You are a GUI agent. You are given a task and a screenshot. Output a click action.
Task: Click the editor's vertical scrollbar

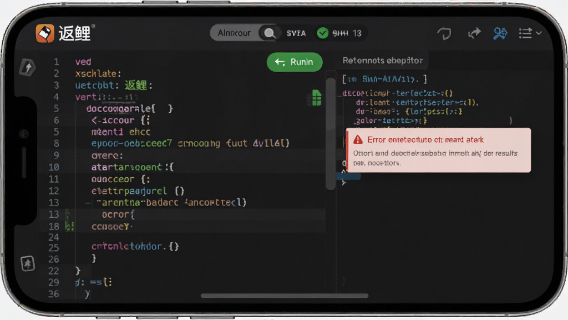coord(331,134)
